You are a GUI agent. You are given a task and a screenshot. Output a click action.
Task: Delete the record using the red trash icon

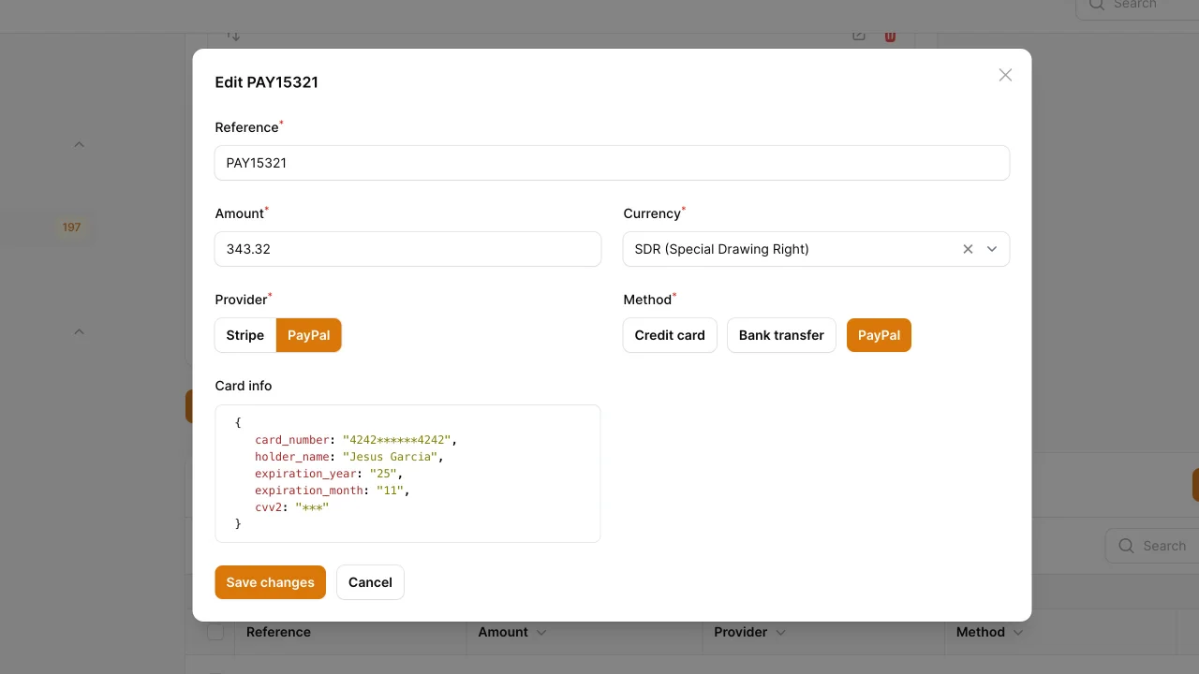point(889,35)
